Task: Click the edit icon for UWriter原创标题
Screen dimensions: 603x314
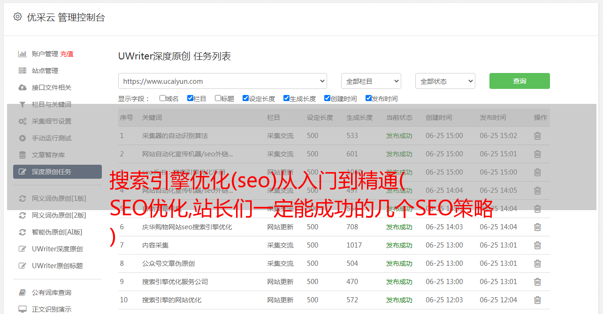Action: pyautogui.click(x=22, y=266)
